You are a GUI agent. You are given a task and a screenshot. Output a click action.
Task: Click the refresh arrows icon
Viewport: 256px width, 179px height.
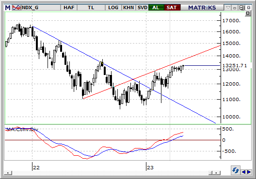(236, 170)
